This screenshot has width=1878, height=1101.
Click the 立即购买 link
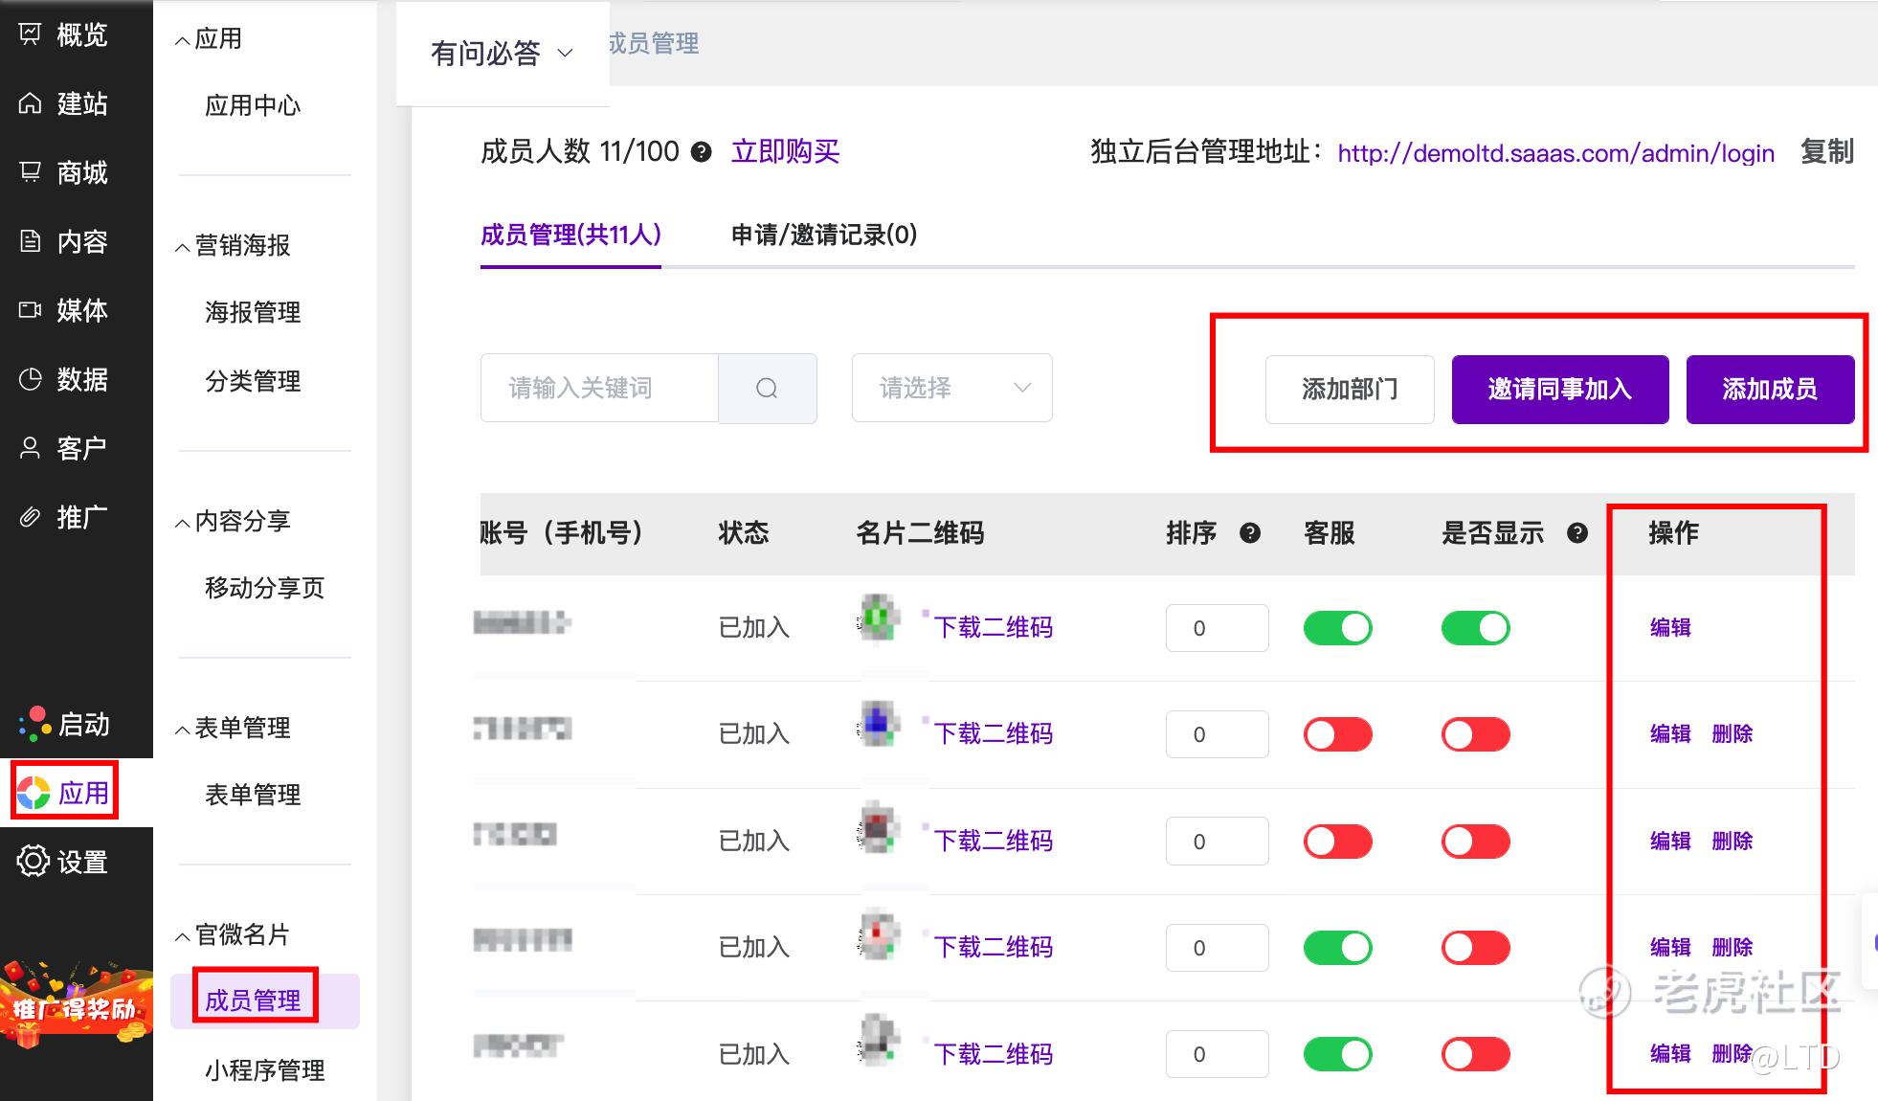pos(785,151)
